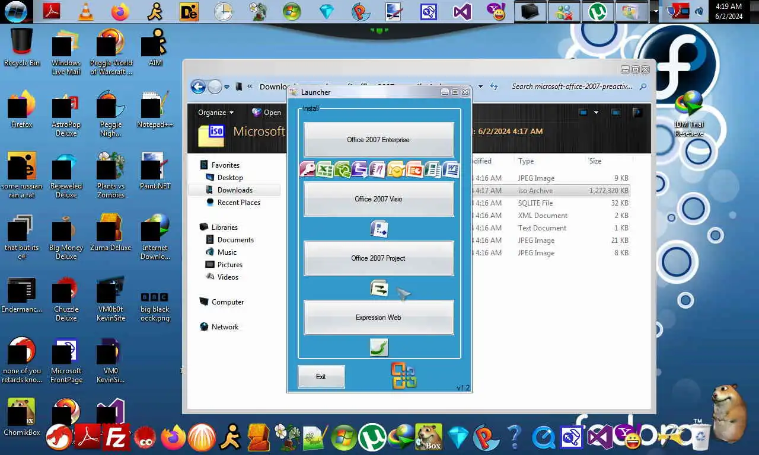This screenshot has height=455, width=759.
Task: Install Office 2007 Enterprise from the Launcher
Action: [x=378, y=140]
